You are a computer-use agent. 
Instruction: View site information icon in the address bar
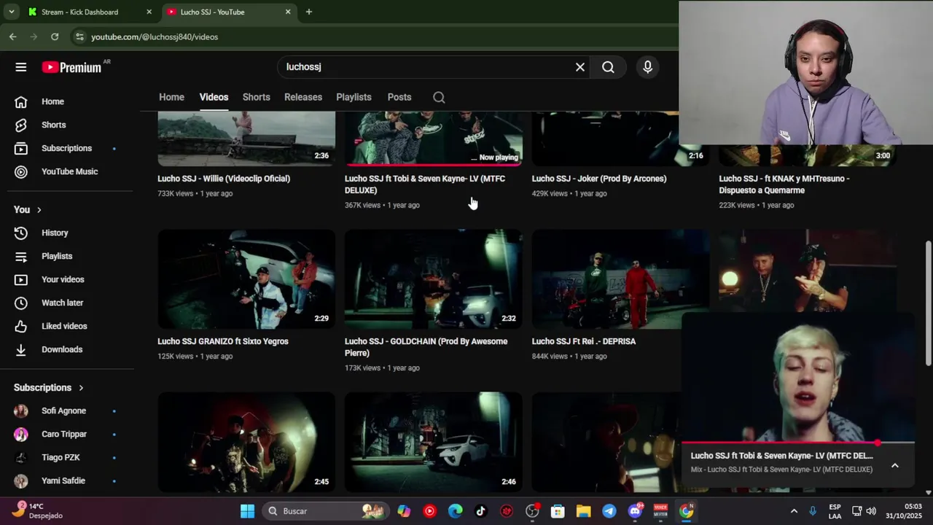[x=79, y=36]
